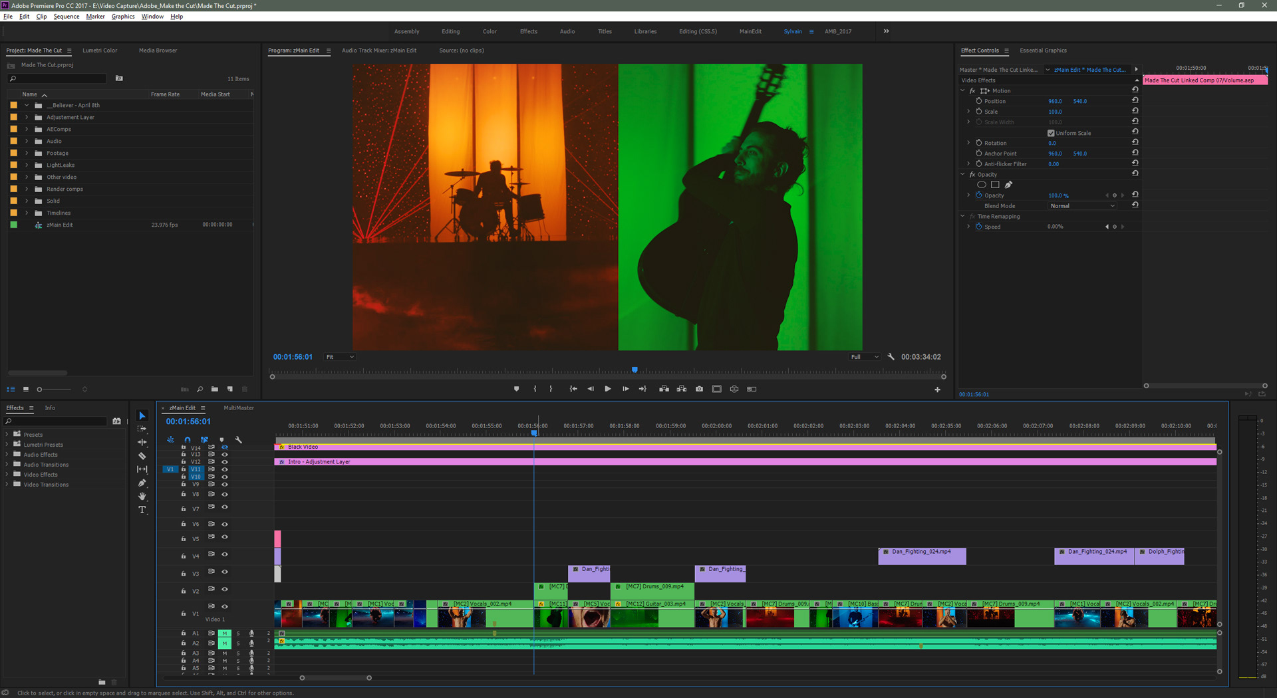Click the Program monitor playhead marker
The height and width of the screenshot is (698, 1277).
pos(635,370)
